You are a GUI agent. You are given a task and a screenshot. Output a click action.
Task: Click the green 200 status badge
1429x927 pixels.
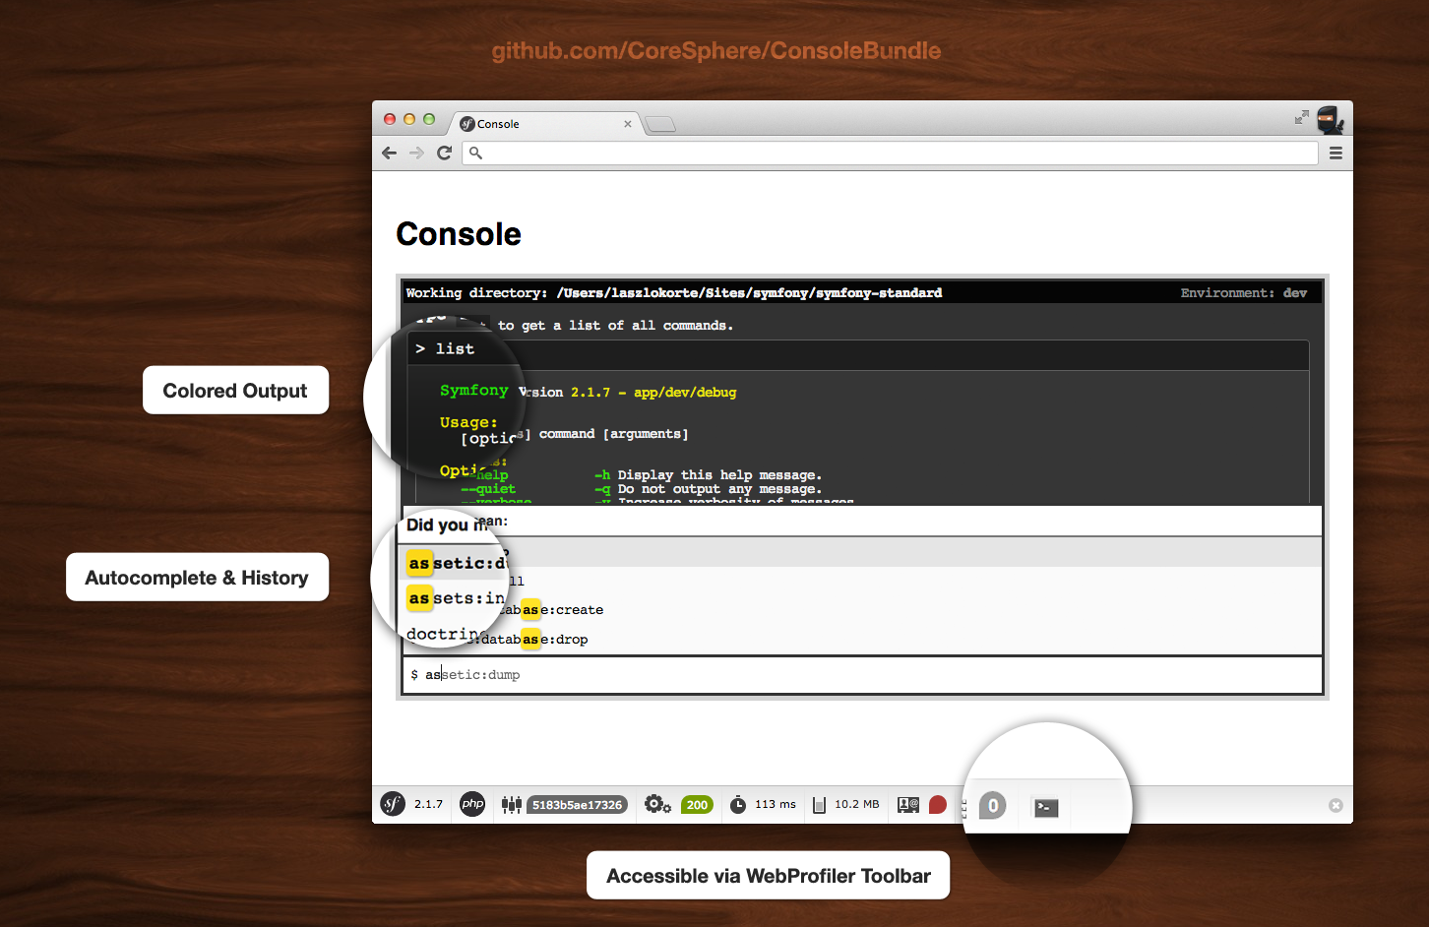tap(697, 805)
